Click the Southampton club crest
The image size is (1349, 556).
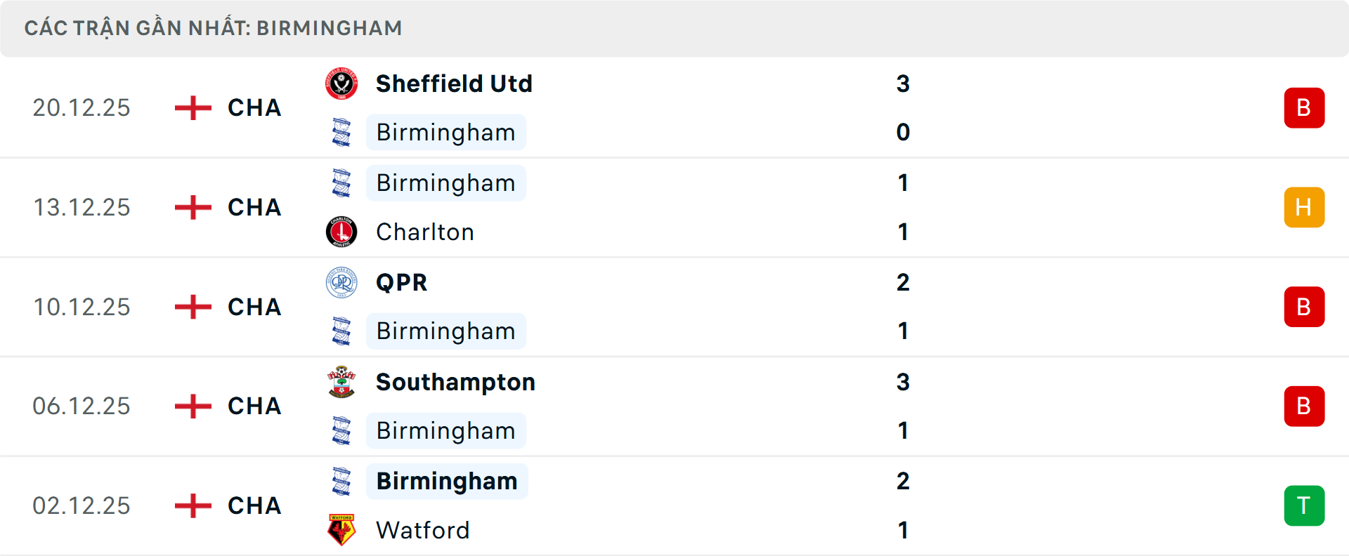(x=341, y=382)
